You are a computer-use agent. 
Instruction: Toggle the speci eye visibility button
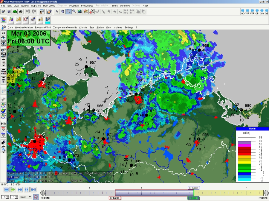3,44
